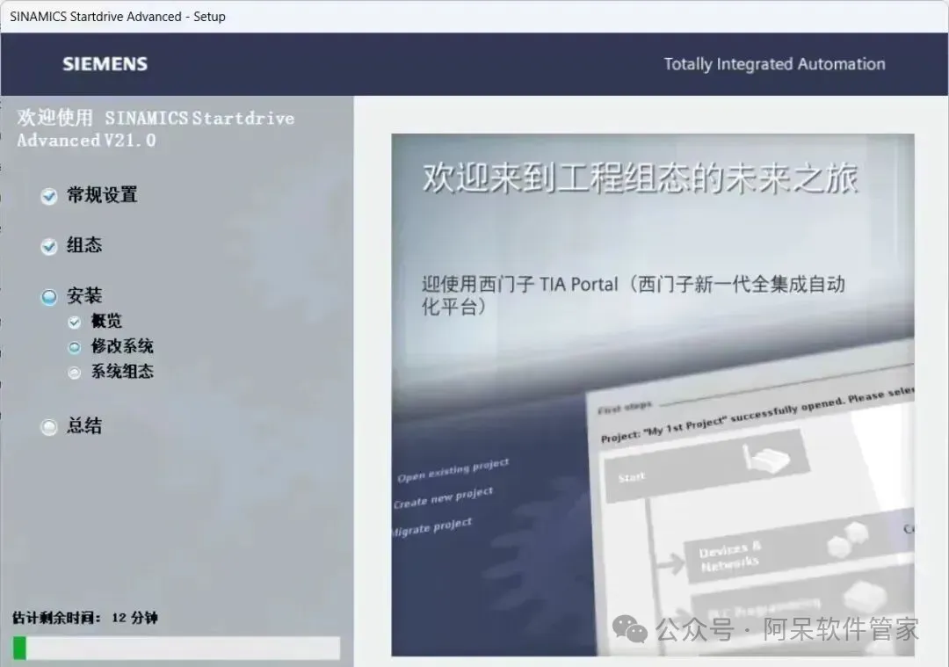Select the 概览 sub-step label
949x667 pixels.
(106, 321)
